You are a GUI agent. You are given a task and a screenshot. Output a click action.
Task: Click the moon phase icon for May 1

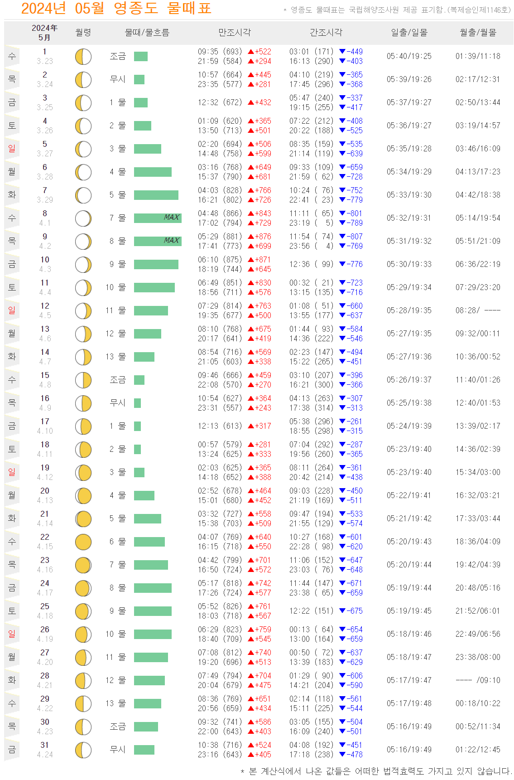click(83, 57)
